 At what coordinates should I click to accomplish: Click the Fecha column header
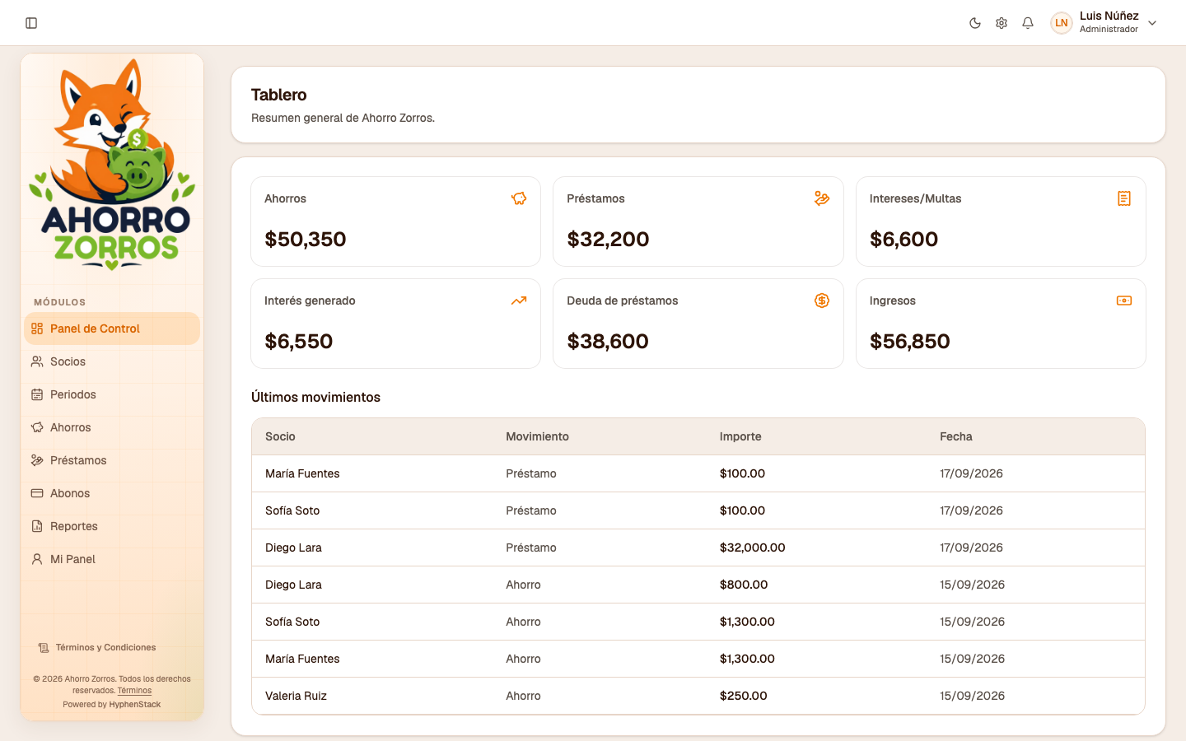956,436
